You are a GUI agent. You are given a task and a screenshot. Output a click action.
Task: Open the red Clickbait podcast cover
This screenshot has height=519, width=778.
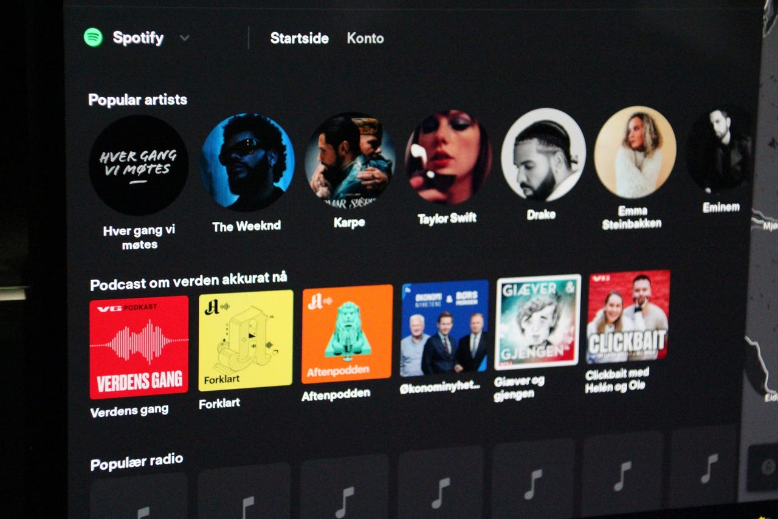(x=628, y=317)
